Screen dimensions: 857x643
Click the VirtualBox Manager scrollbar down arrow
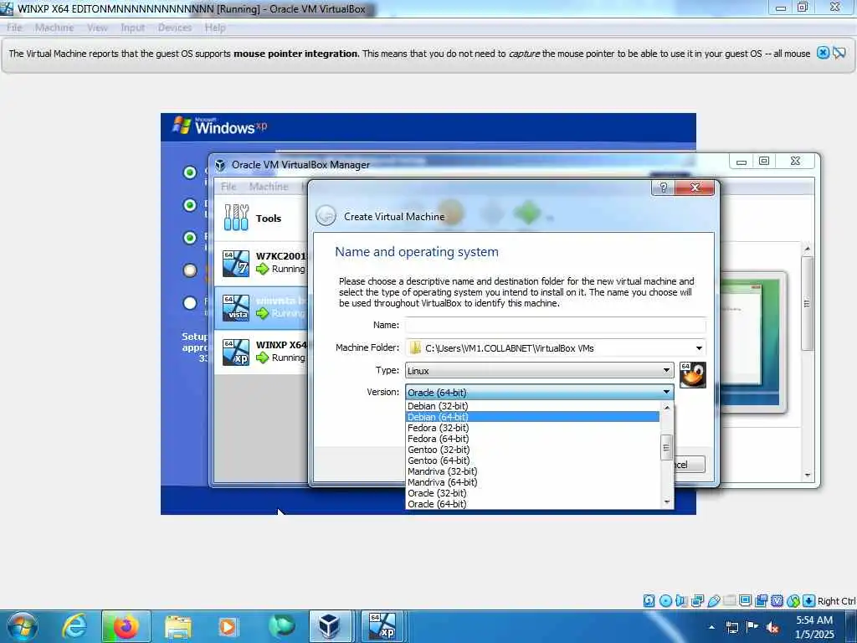808,476
